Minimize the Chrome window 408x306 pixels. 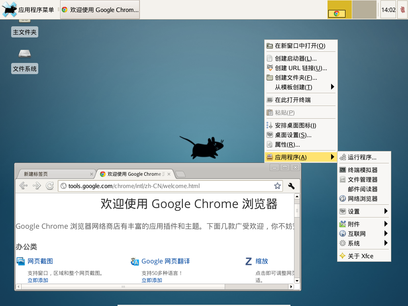tap(275, 167)
